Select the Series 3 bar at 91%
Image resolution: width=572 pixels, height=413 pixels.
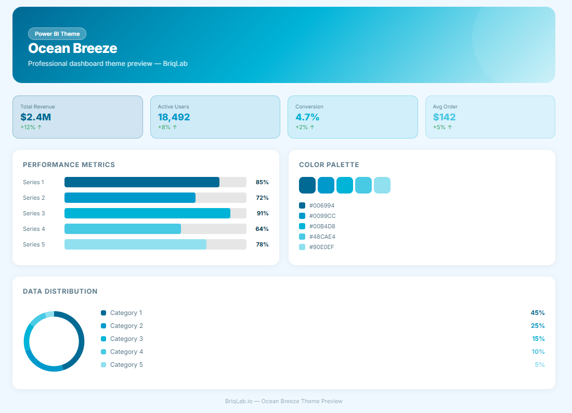coord(155,213)
